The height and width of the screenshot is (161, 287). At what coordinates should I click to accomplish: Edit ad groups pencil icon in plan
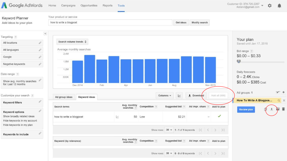278,93
